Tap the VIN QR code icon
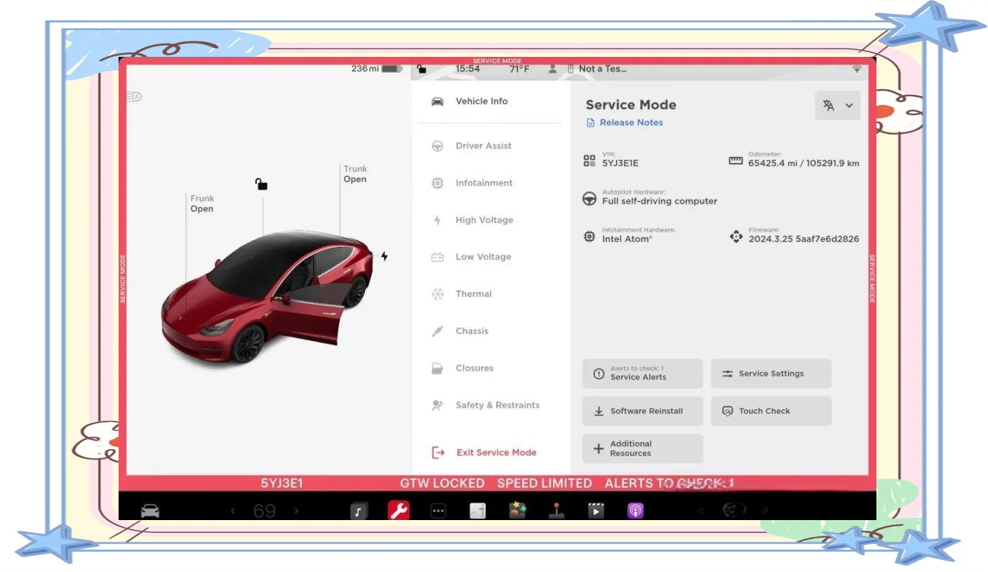 tap(589, 161)
